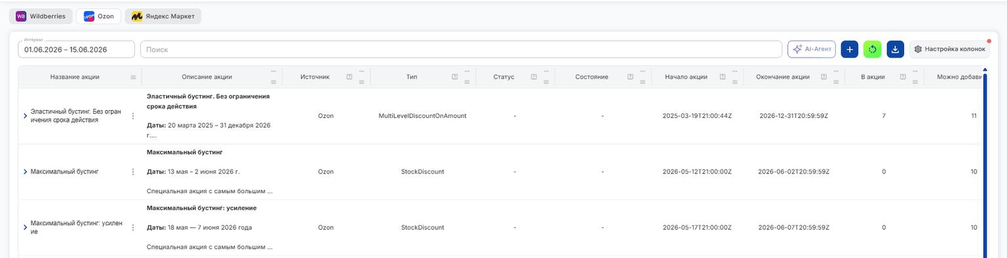Expand the Максимальный бустинг row chevron
The height and width of the screenshot is (258, 1007).
coord(26,172)
